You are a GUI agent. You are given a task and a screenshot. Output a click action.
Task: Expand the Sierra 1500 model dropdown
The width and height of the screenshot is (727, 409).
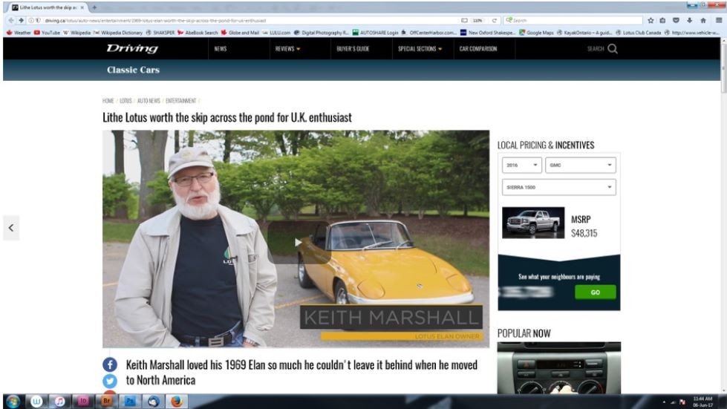point(558,187)
